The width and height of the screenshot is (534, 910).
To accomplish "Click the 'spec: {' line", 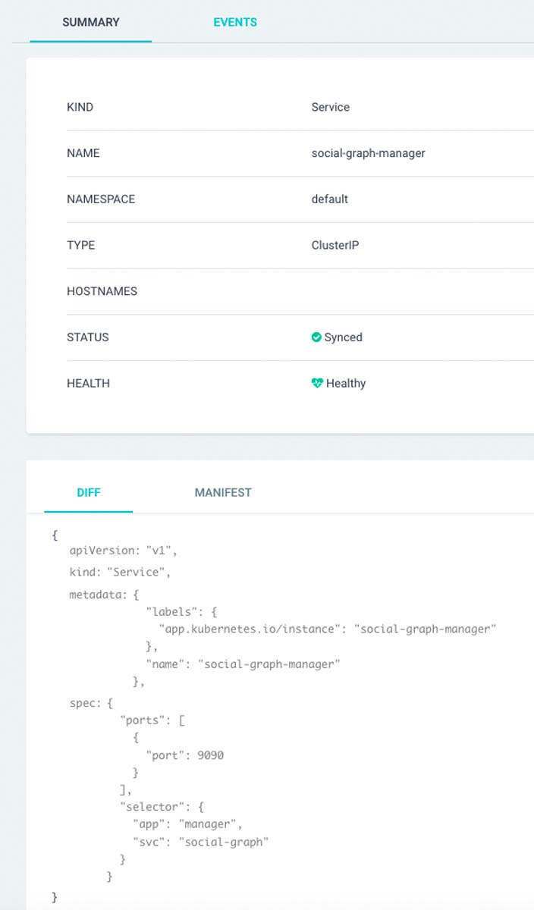I will (91, 703).
